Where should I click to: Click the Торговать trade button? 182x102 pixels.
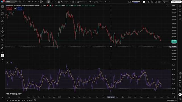point(166,2)
